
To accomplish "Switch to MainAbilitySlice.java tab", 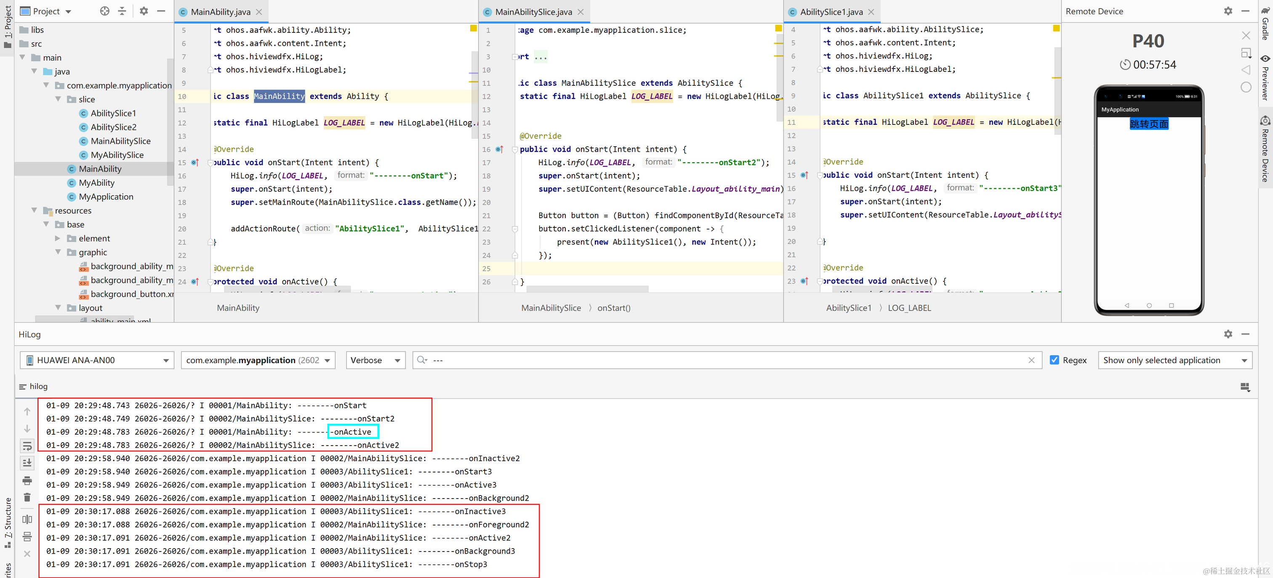I will pos(533,12).
